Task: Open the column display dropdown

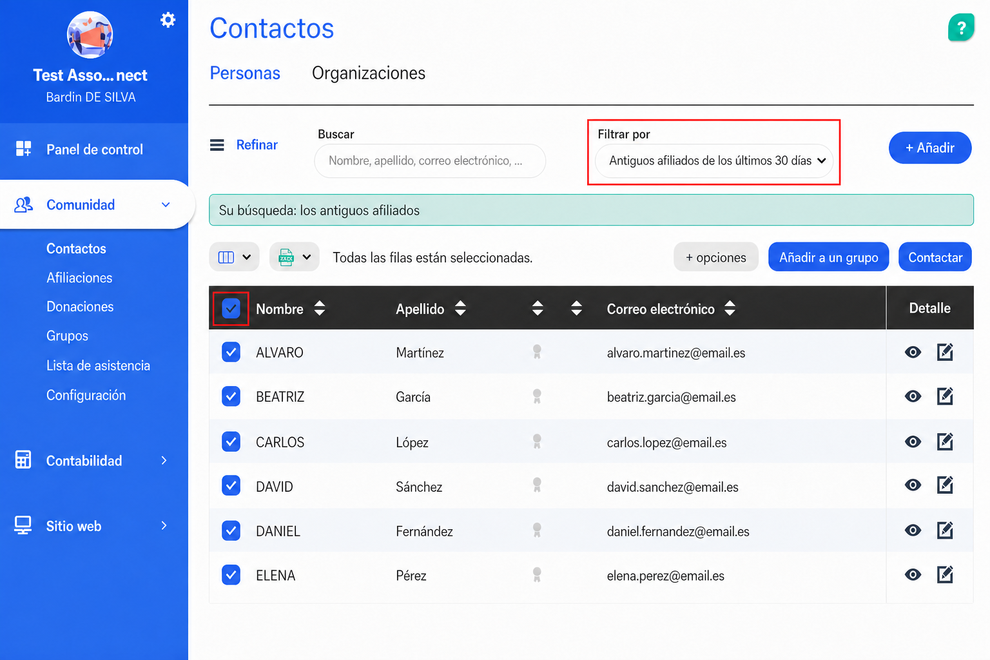Action: point(235,257)
